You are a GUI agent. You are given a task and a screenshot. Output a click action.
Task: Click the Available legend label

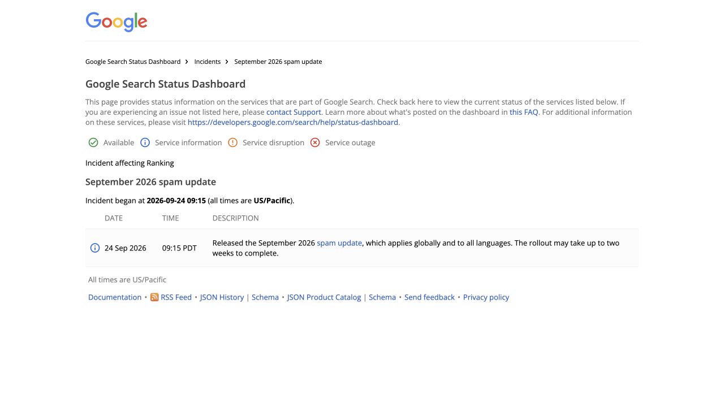[x=119, y=142]
